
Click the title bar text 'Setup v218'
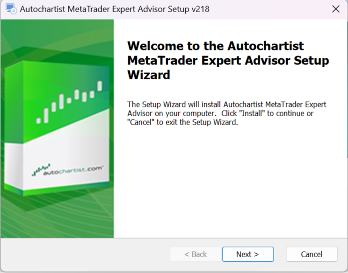(x=188, y=9)
